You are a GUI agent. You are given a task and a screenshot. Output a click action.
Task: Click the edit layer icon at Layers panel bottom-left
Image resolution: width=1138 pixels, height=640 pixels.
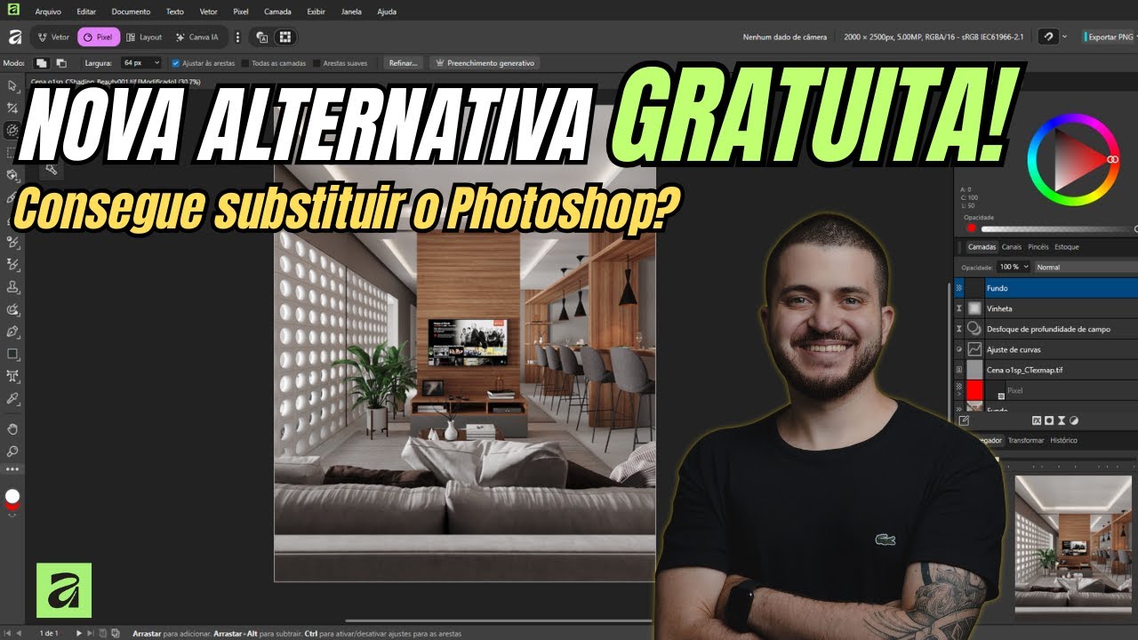coord(964,420)
